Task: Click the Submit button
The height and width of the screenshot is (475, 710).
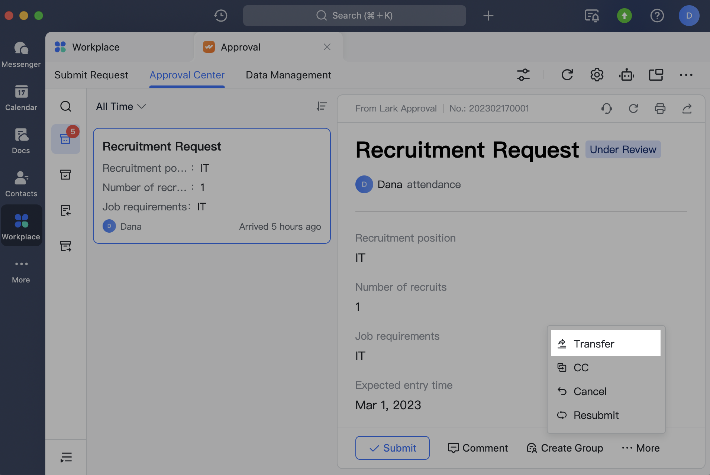Action: (392, 448)
